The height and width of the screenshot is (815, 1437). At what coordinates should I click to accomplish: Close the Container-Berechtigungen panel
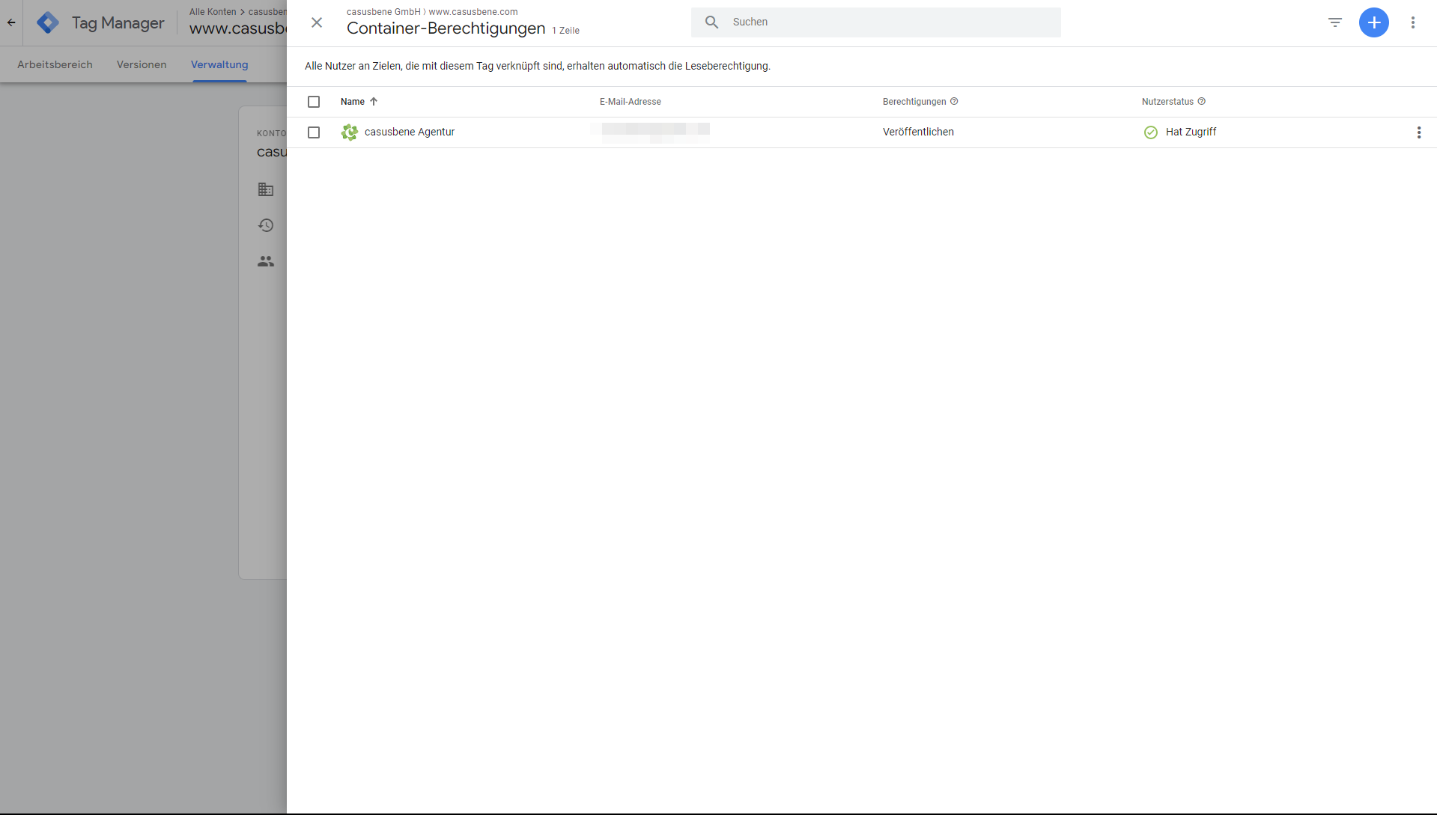click(317, 22)
